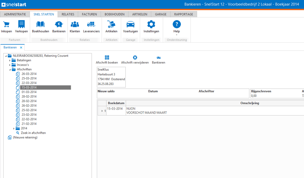Viewport: 304px width, 178px height.
Task: Switch to the BOEKHOUDEN ribbon tab
Action: click(x=115, y=14)
